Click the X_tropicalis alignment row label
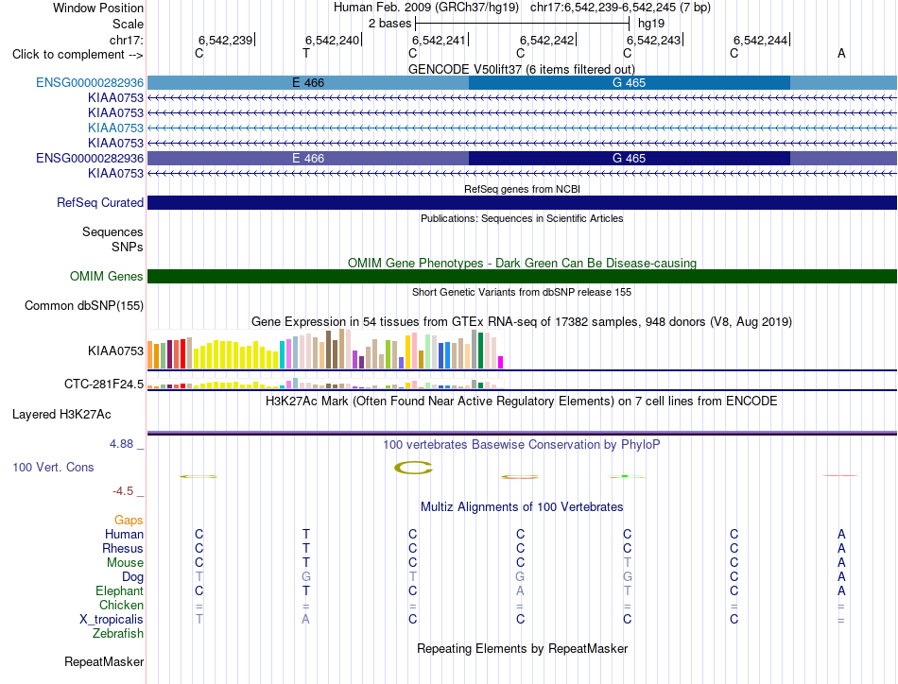The image size is (898, 684). coord(112,620)
